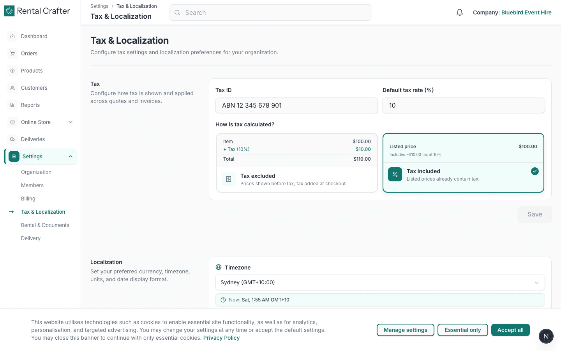561x351 pixels.
Task: Click the Online Store shop icon
Action: click(12, 122)
